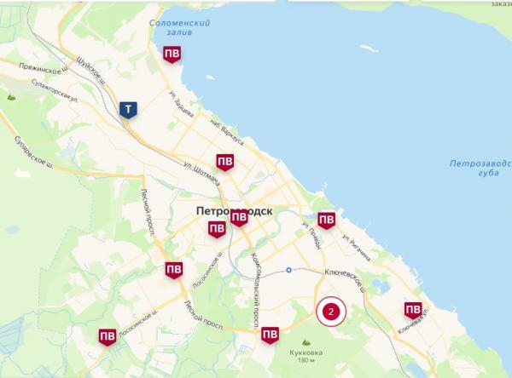
Task: Select the ПВ marker north of Кукковка
Action: point(270,335)
